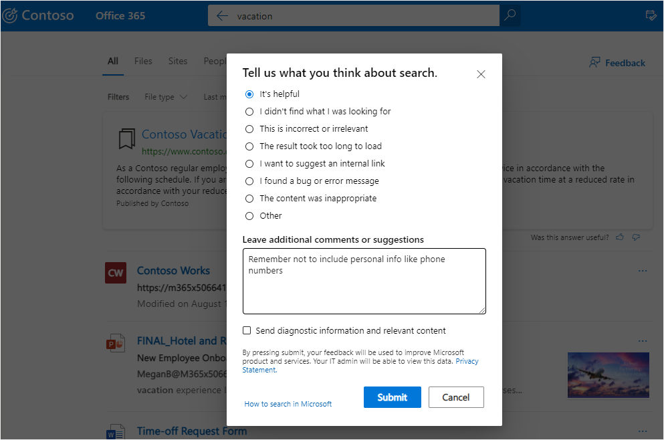Image resolution: width=664 pixels, height=440 pixels.
Task: Click the green contoso URL under the answer
Action: 184,152
